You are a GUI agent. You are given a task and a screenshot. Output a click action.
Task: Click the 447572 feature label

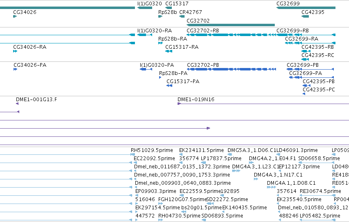pyautogui.click(x=145, y=216)
